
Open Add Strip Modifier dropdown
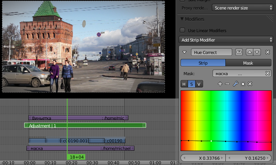click(x=226, y=40)
